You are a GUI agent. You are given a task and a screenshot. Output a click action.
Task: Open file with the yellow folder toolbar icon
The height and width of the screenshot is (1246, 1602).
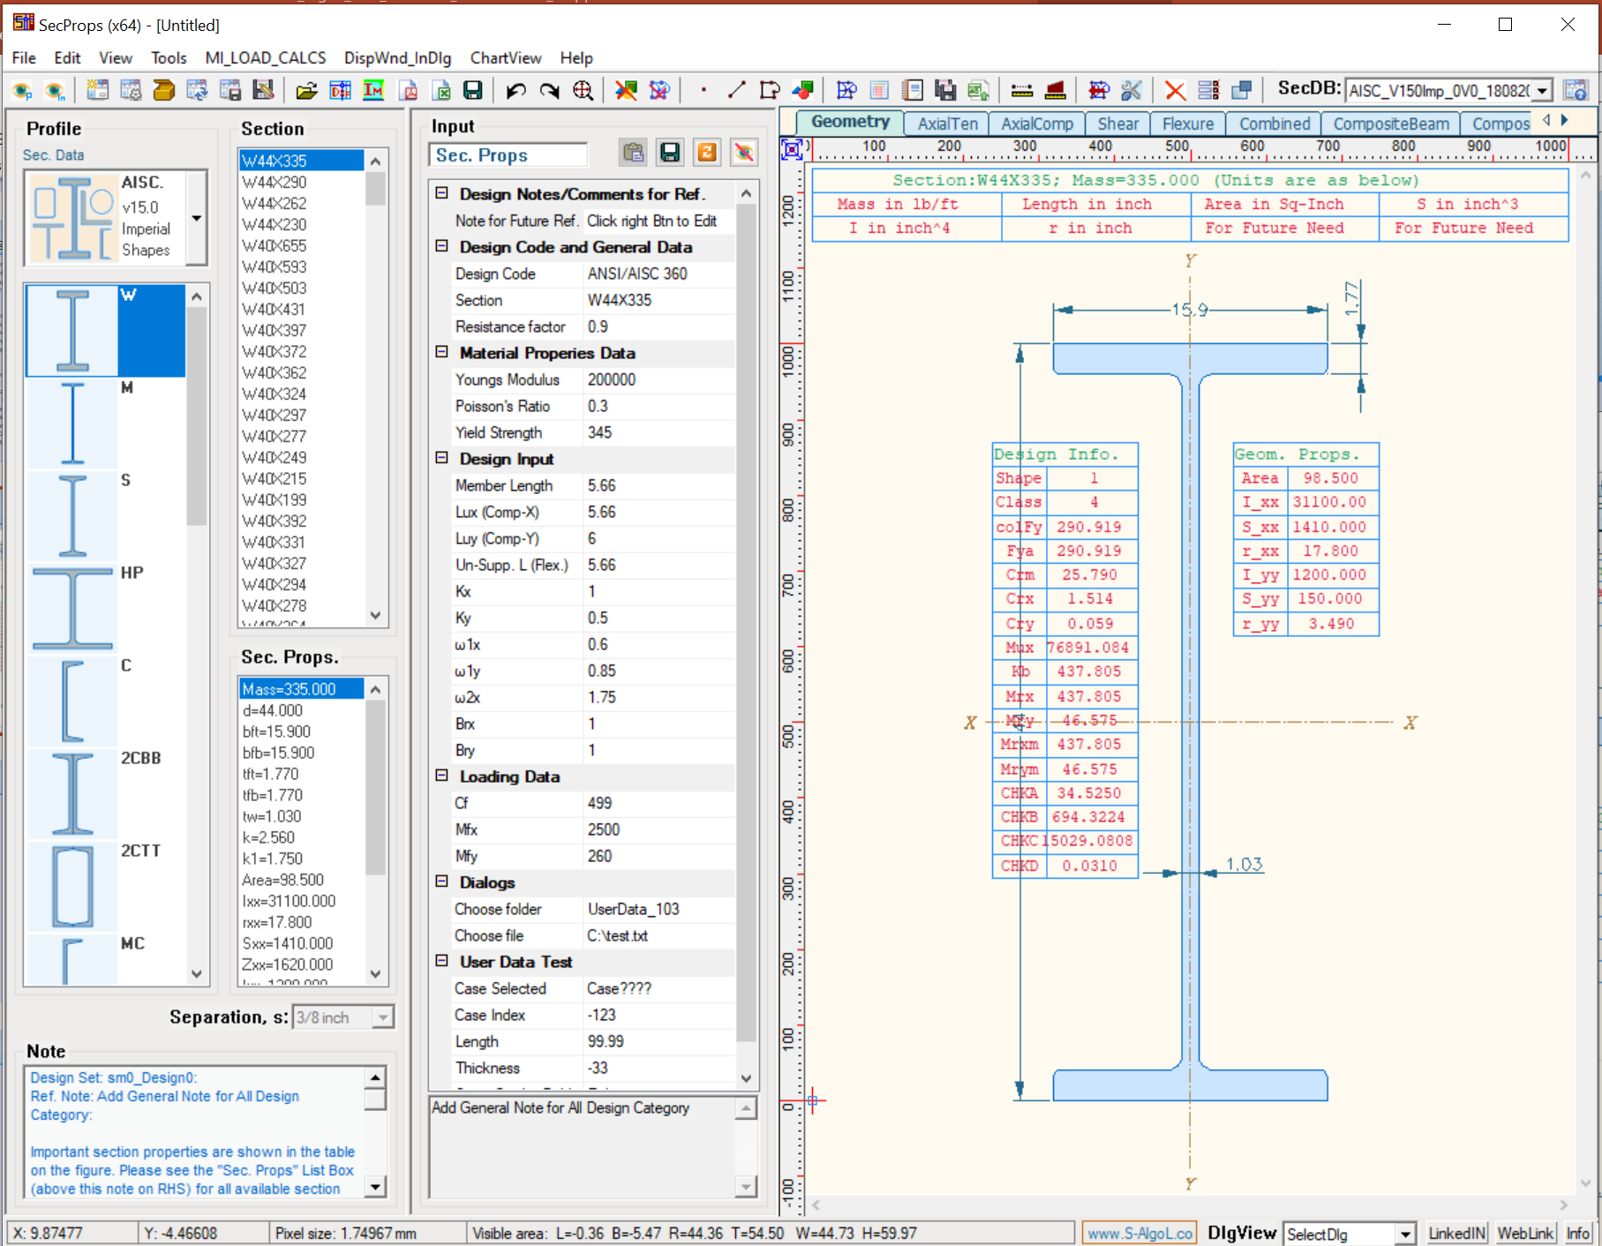pos(306,90)
